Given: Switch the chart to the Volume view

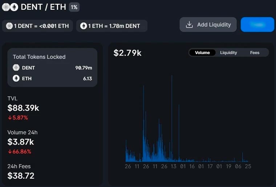Looking at the screenshot, I should click(202, 53).
